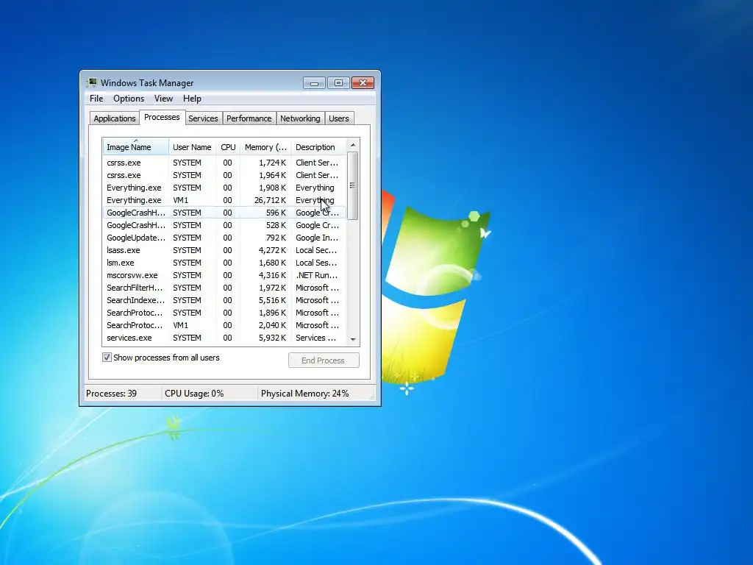Select Everything.exe run by VM1
The width and height of the screenshot is (753, 565).
[x=224, y=200]
